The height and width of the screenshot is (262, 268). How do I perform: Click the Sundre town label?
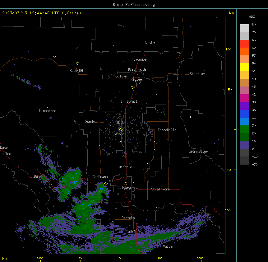point(91,122)
